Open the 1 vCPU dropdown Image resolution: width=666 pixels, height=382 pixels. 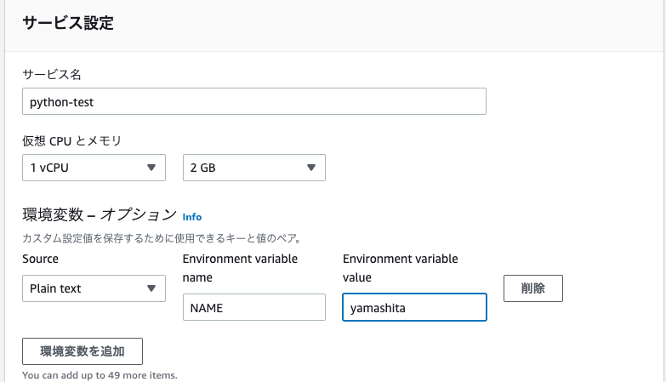(x=94, y=168)
